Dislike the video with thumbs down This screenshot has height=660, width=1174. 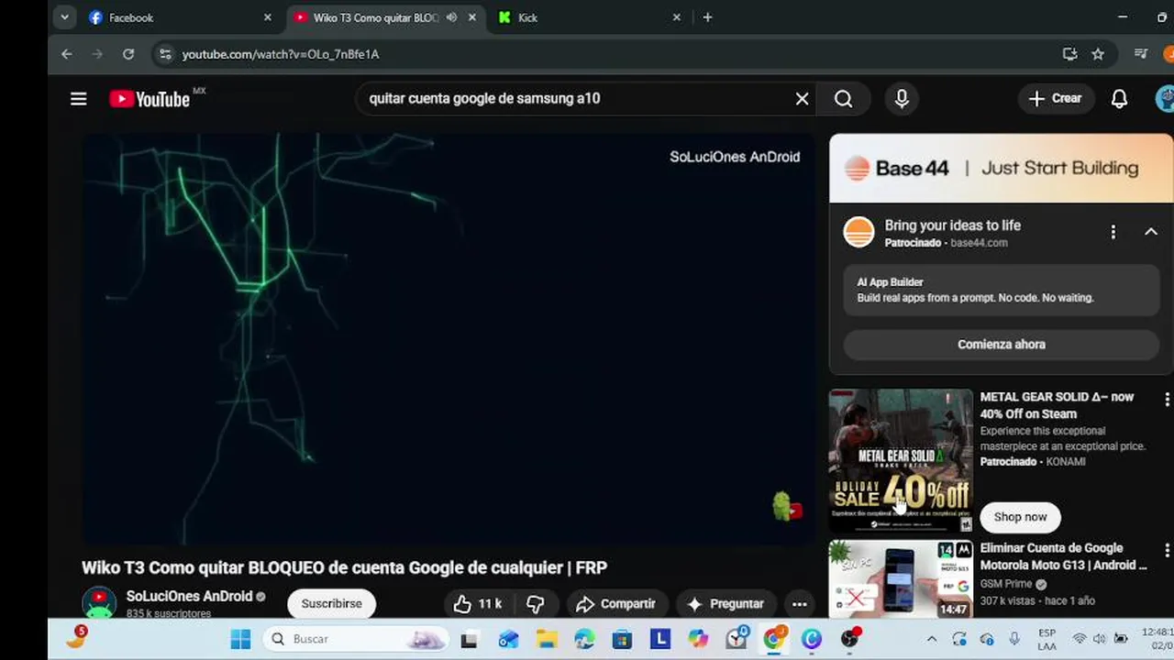point(536,603)
